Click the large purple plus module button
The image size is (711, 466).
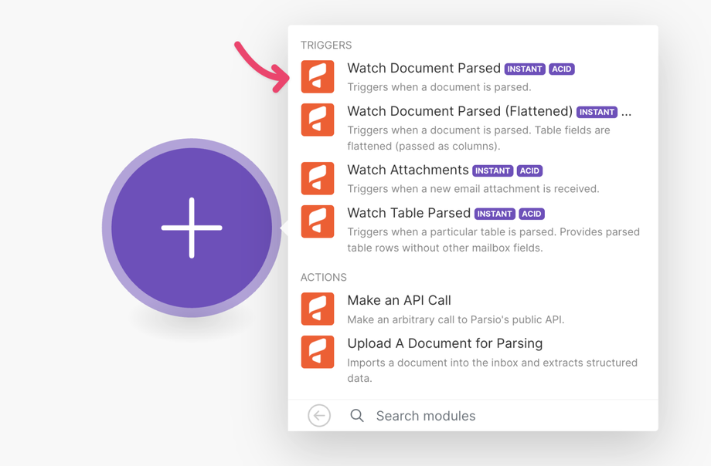[192, 228]
